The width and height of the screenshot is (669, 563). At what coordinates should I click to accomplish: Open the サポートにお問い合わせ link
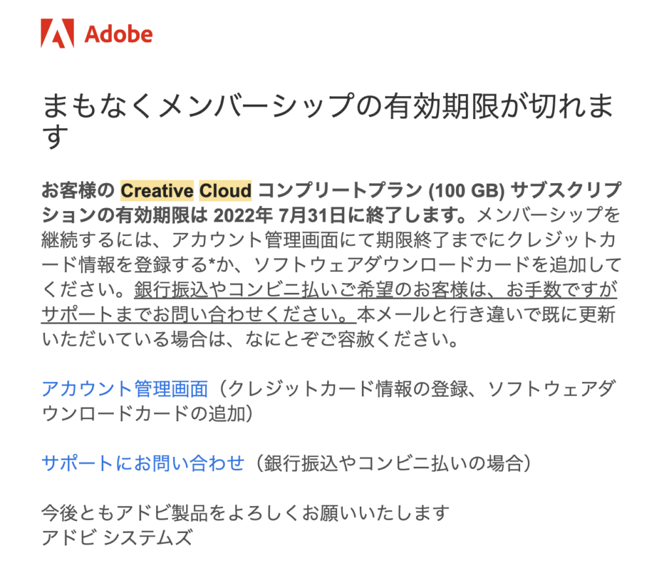pos(142,463)
